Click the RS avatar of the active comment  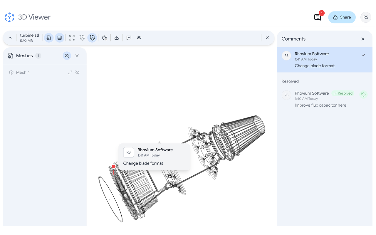pyautogui.click(x=286, y=56)
